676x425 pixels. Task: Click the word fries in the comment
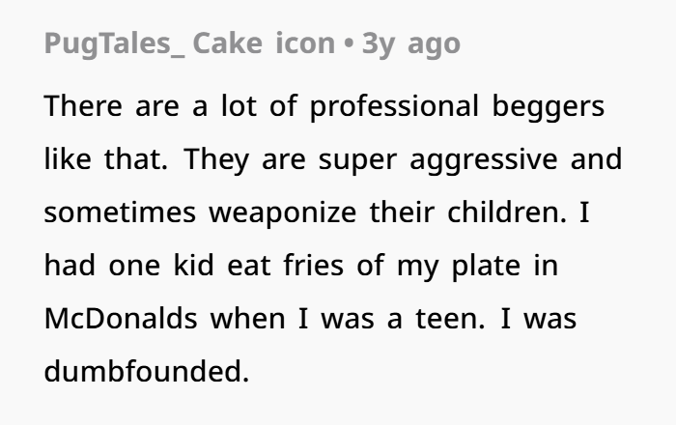(x=314, y=265)
